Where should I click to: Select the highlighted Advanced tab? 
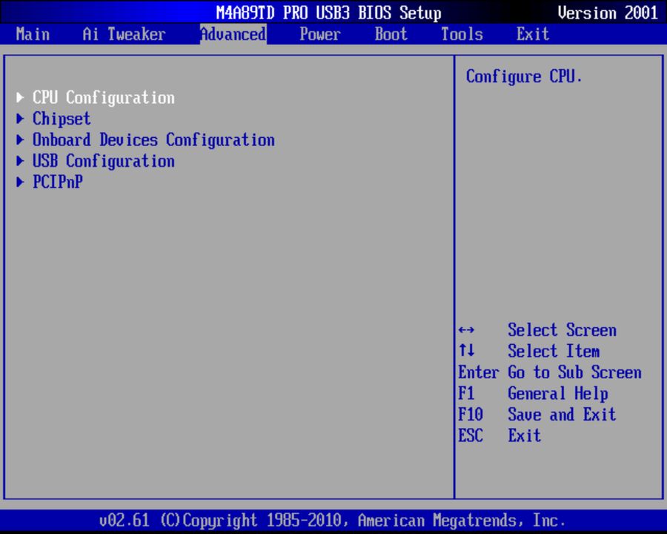pyautogui.click(x=233, y=34)
